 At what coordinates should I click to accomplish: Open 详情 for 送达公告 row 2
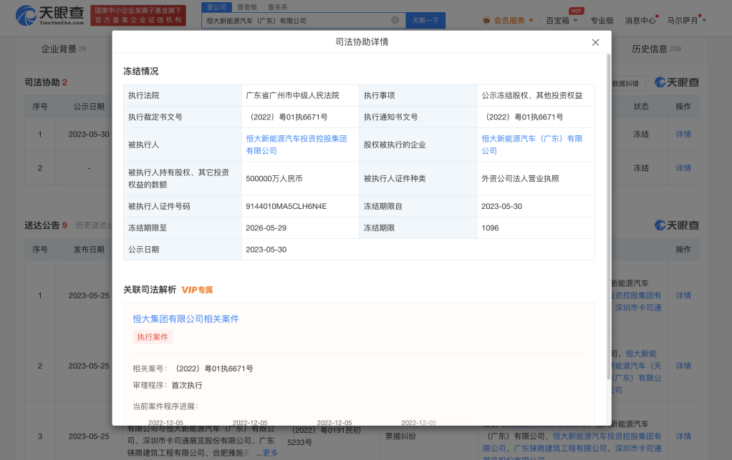click(683, 366)
